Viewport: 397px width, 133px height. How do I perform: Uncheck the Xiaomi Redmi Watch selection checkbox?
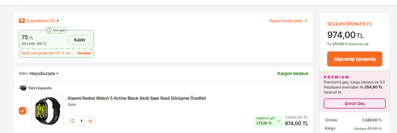pyautogui.click(x=23, y=111)
